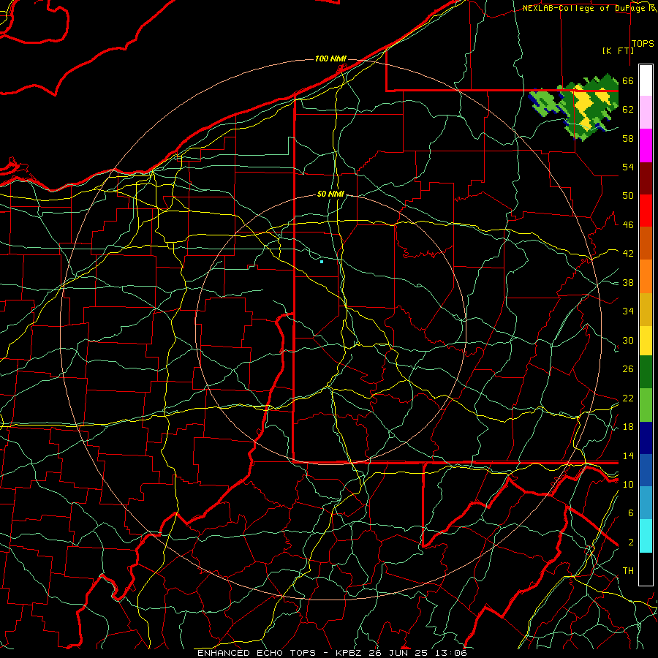Viewport: 658px width, 658px height.
Task: Click the "TOPS" legend title
Action: pyautogui.click(x=643, y=43)
